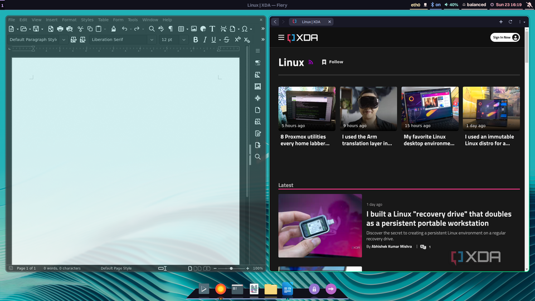This screenshot has height=301, width=535.
Task: Open the sidebar settings hamburger menu
Action: point(257,51)
